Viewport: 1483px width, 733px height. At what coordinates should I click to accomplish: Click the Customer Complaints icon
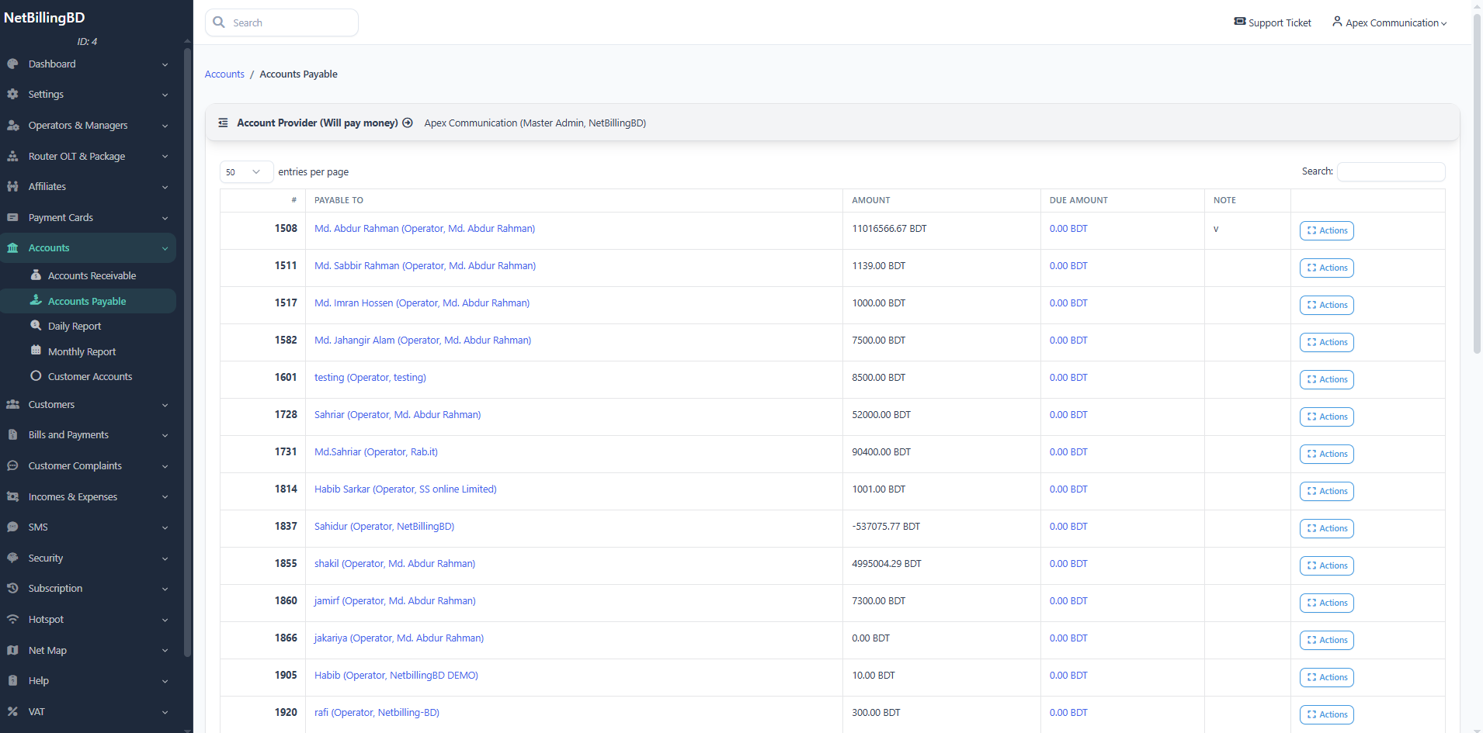coord(12,465)
